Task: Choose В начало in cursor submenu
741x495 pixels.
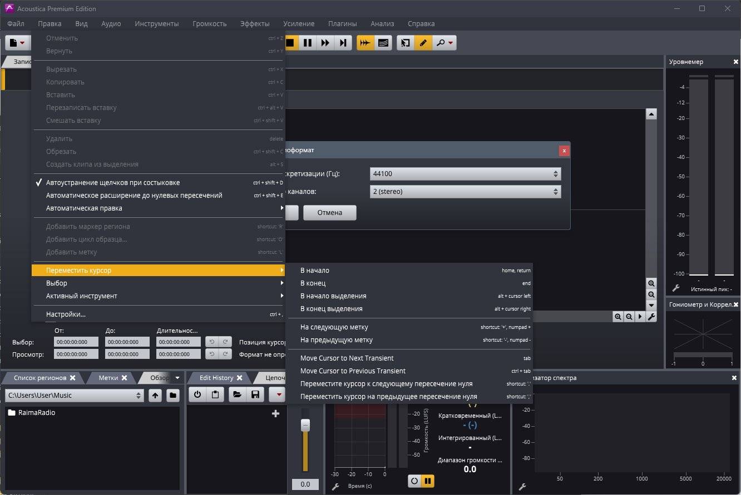Action: [410, 271]
